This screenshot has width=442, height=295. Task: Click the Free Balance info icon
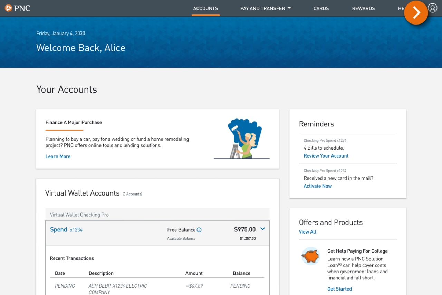(200, 230)
